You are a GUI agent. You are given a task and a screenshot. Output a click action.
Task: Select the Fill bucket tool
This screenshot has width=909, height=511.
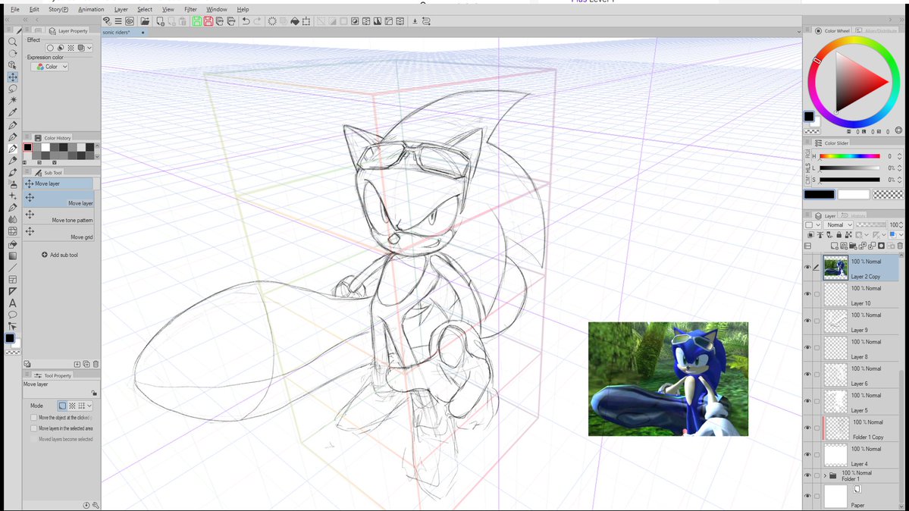click(x=12, y=244)
